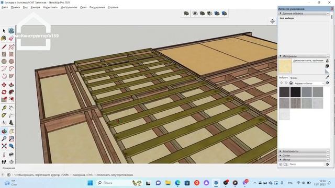Select the Push/Pull tool
The image size is (335, 188).
[x=12, y=85]
